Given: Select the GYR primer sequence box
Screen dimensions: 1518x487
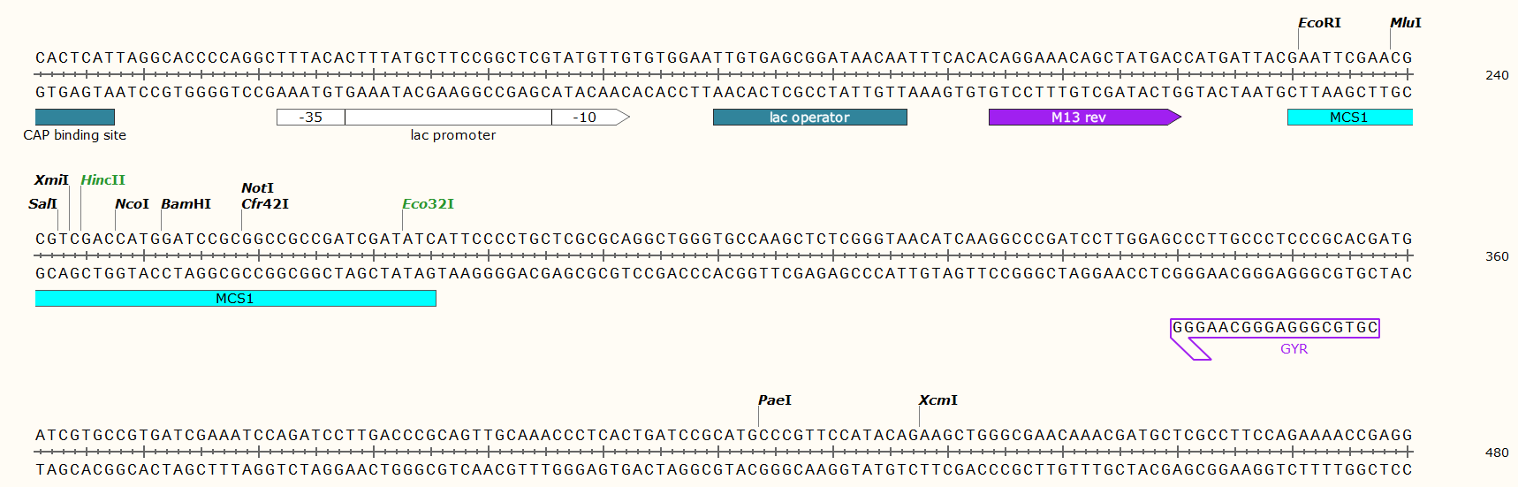Looking at the screenshot, I should (x=1274, y=328).
